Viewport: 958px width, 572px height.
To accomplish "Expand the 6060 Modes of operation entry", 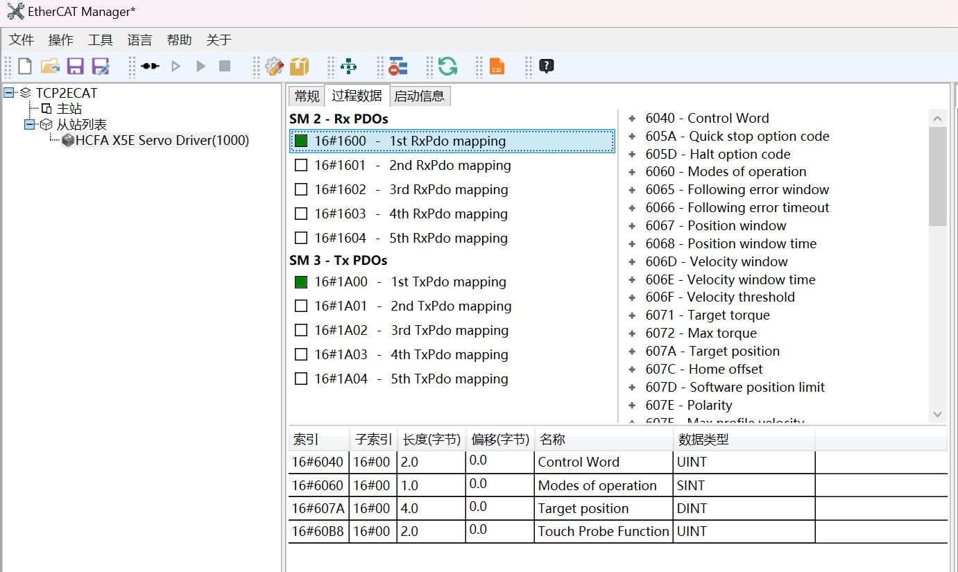I will [632, 171].
